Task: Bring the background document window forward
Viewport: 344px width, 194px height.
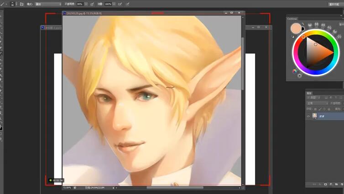Action: pos(51,28)
